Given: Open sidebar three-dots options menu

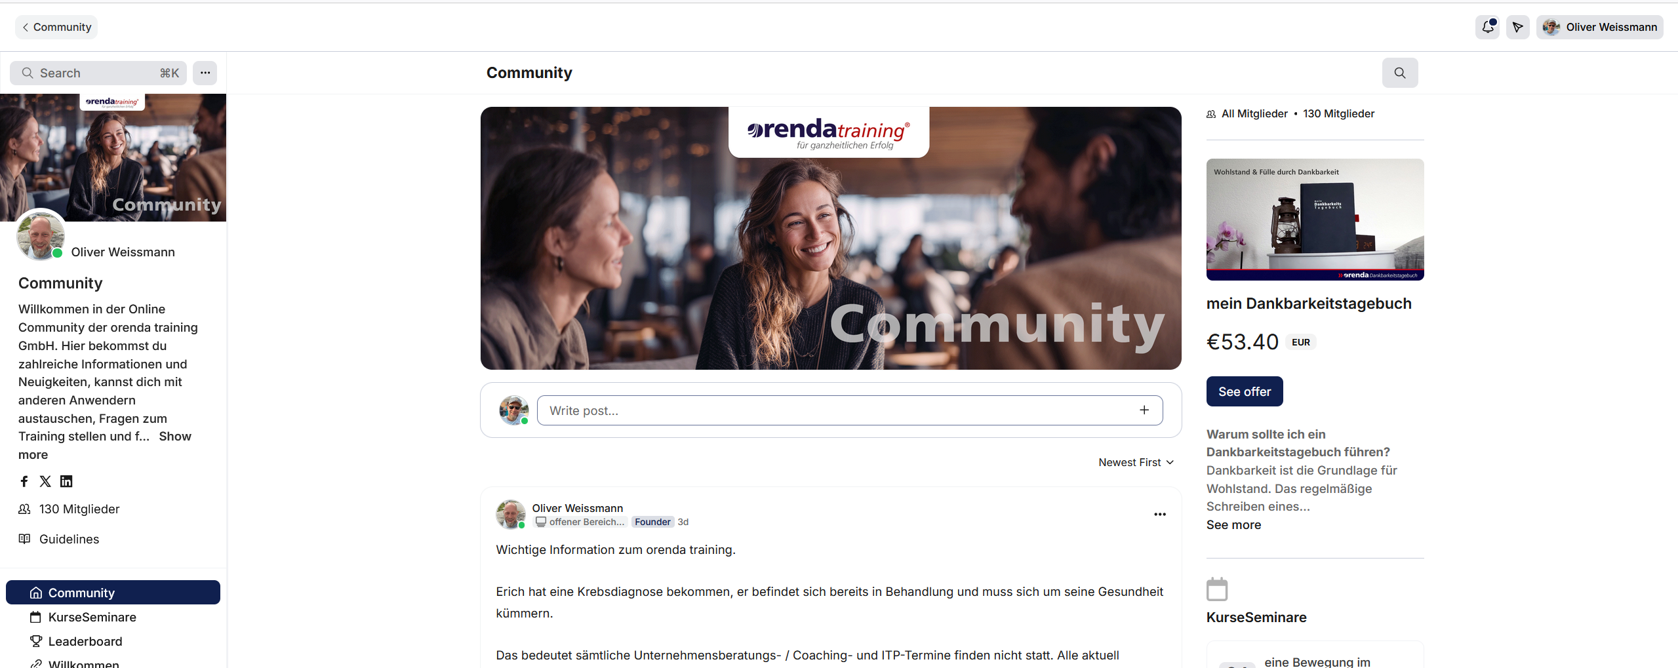Looking at the screenshot, I should point(205,73).
